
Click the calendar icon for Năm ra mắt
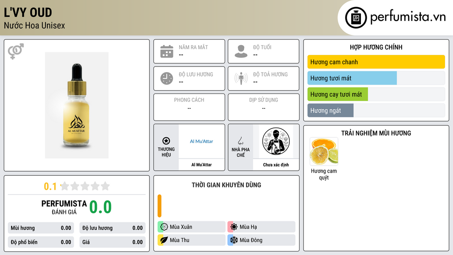(167, 51)
